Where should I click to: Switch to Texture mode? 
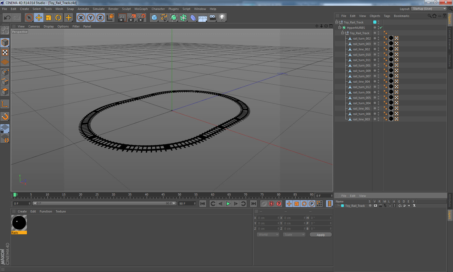point(5,53)
